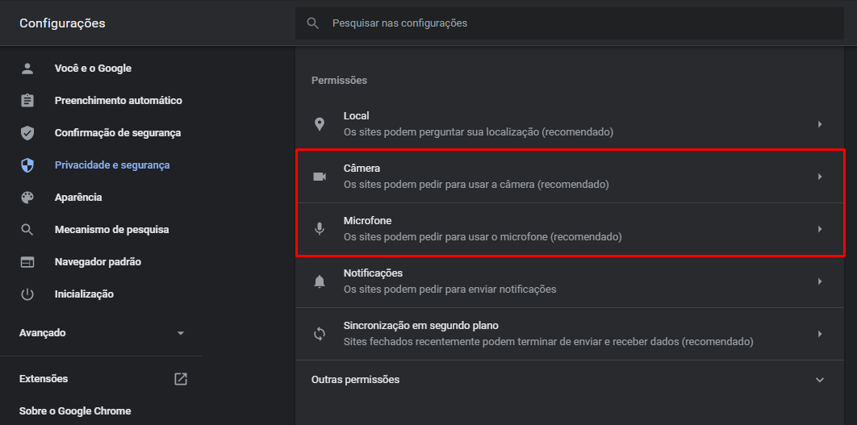Go to Mecanismo de pesquisa section
Image resolution: width=857 pixels, height=425 pixels.
[111, 230]
